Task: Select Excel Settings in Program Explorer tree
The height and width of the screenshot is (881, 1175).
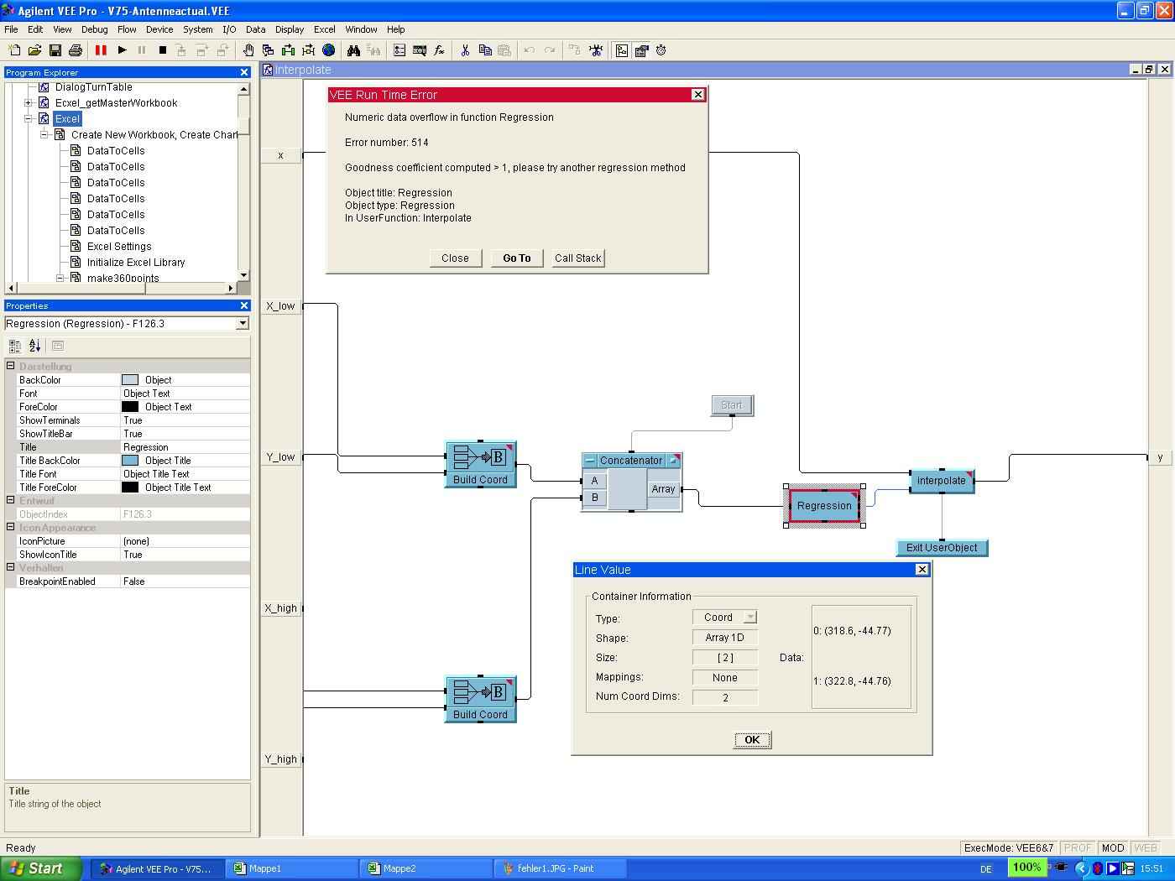Action: 119,247
